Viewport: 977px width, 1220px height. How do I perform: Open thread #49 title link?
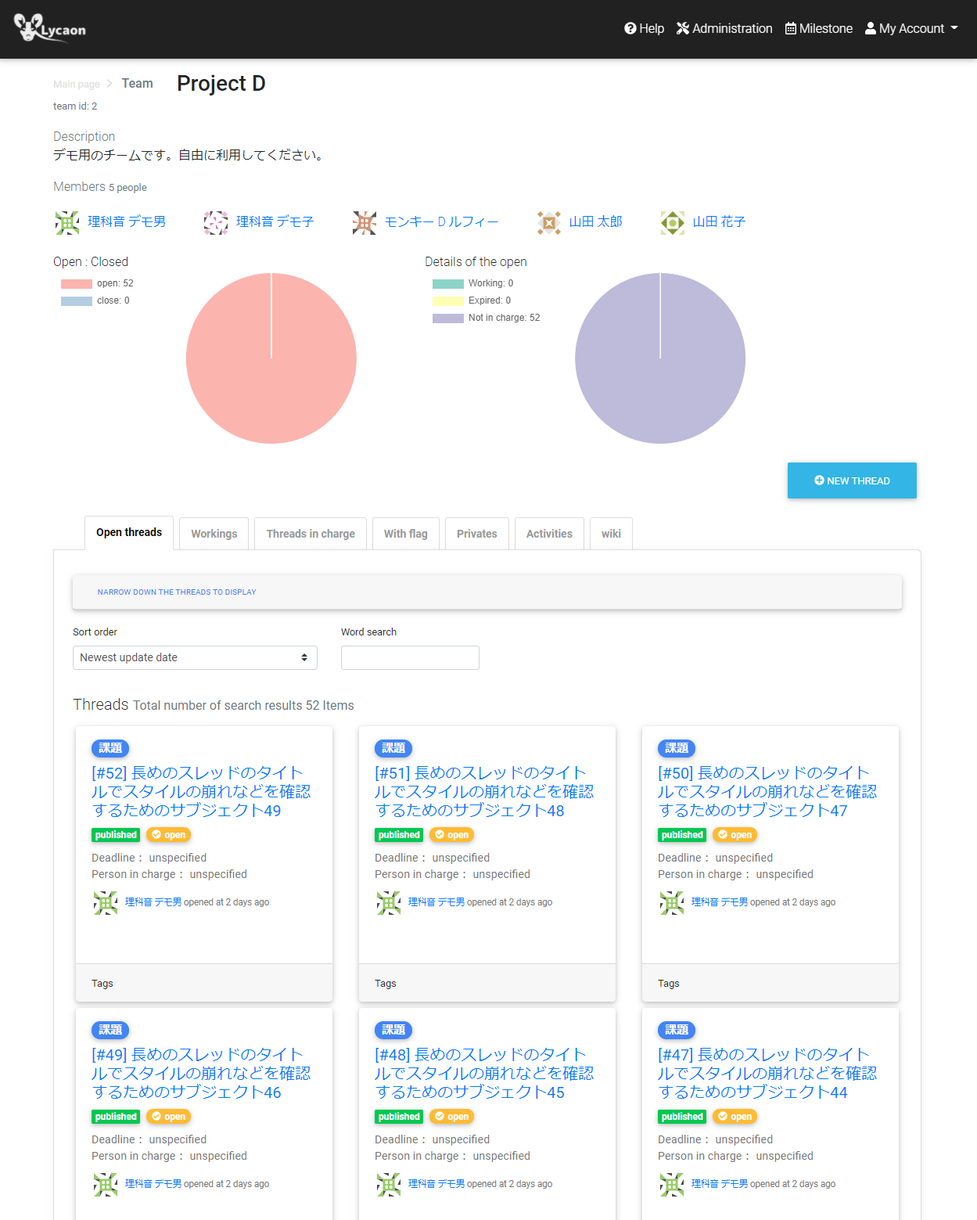pyautogui.click(x=201, y=1073)
